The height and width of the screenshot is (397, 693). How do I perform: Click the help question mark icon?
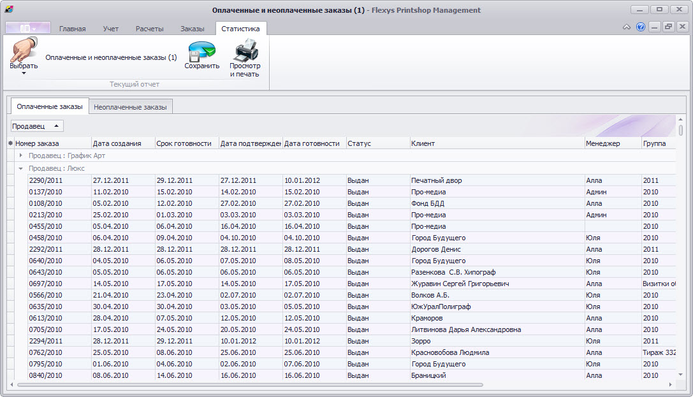coord(641,27)
